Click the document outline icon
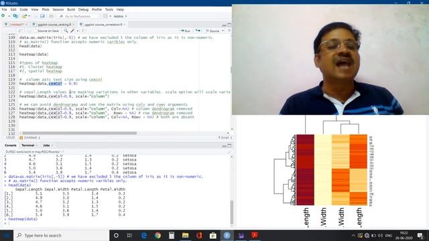This screenshot has width=429, height=241. 229,31
